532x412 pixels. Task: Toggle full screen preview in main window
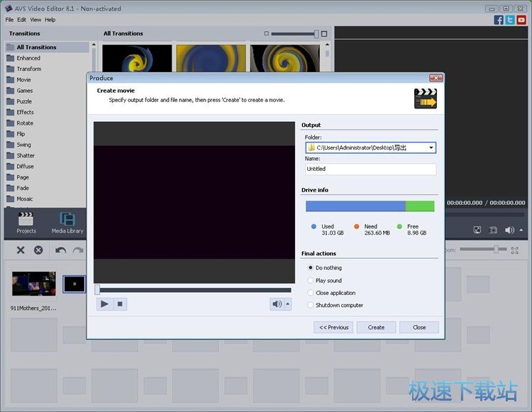coord(477,230)
